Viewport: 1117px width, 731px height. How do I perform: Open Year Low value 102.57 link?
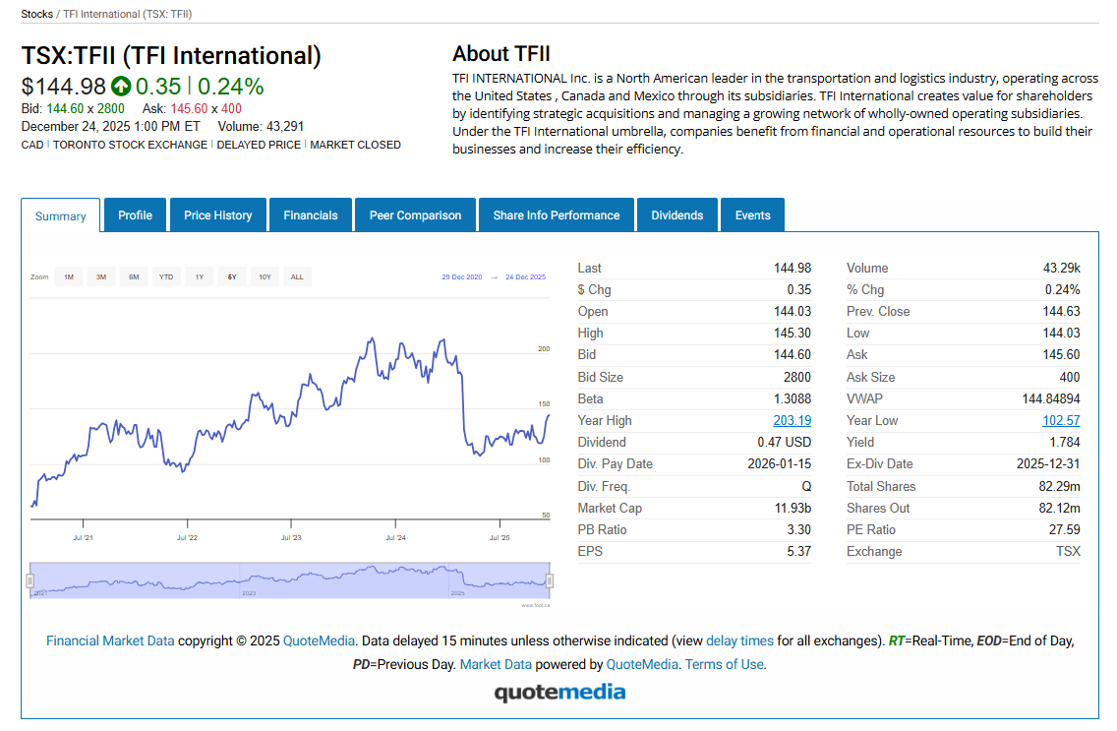pos(1061,420)
